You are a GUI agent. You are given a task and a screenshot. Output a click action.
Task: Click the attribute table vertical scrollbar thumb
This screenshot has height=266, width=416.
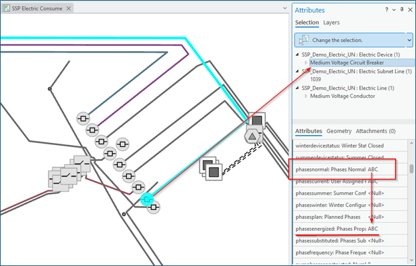coord(411,169)
